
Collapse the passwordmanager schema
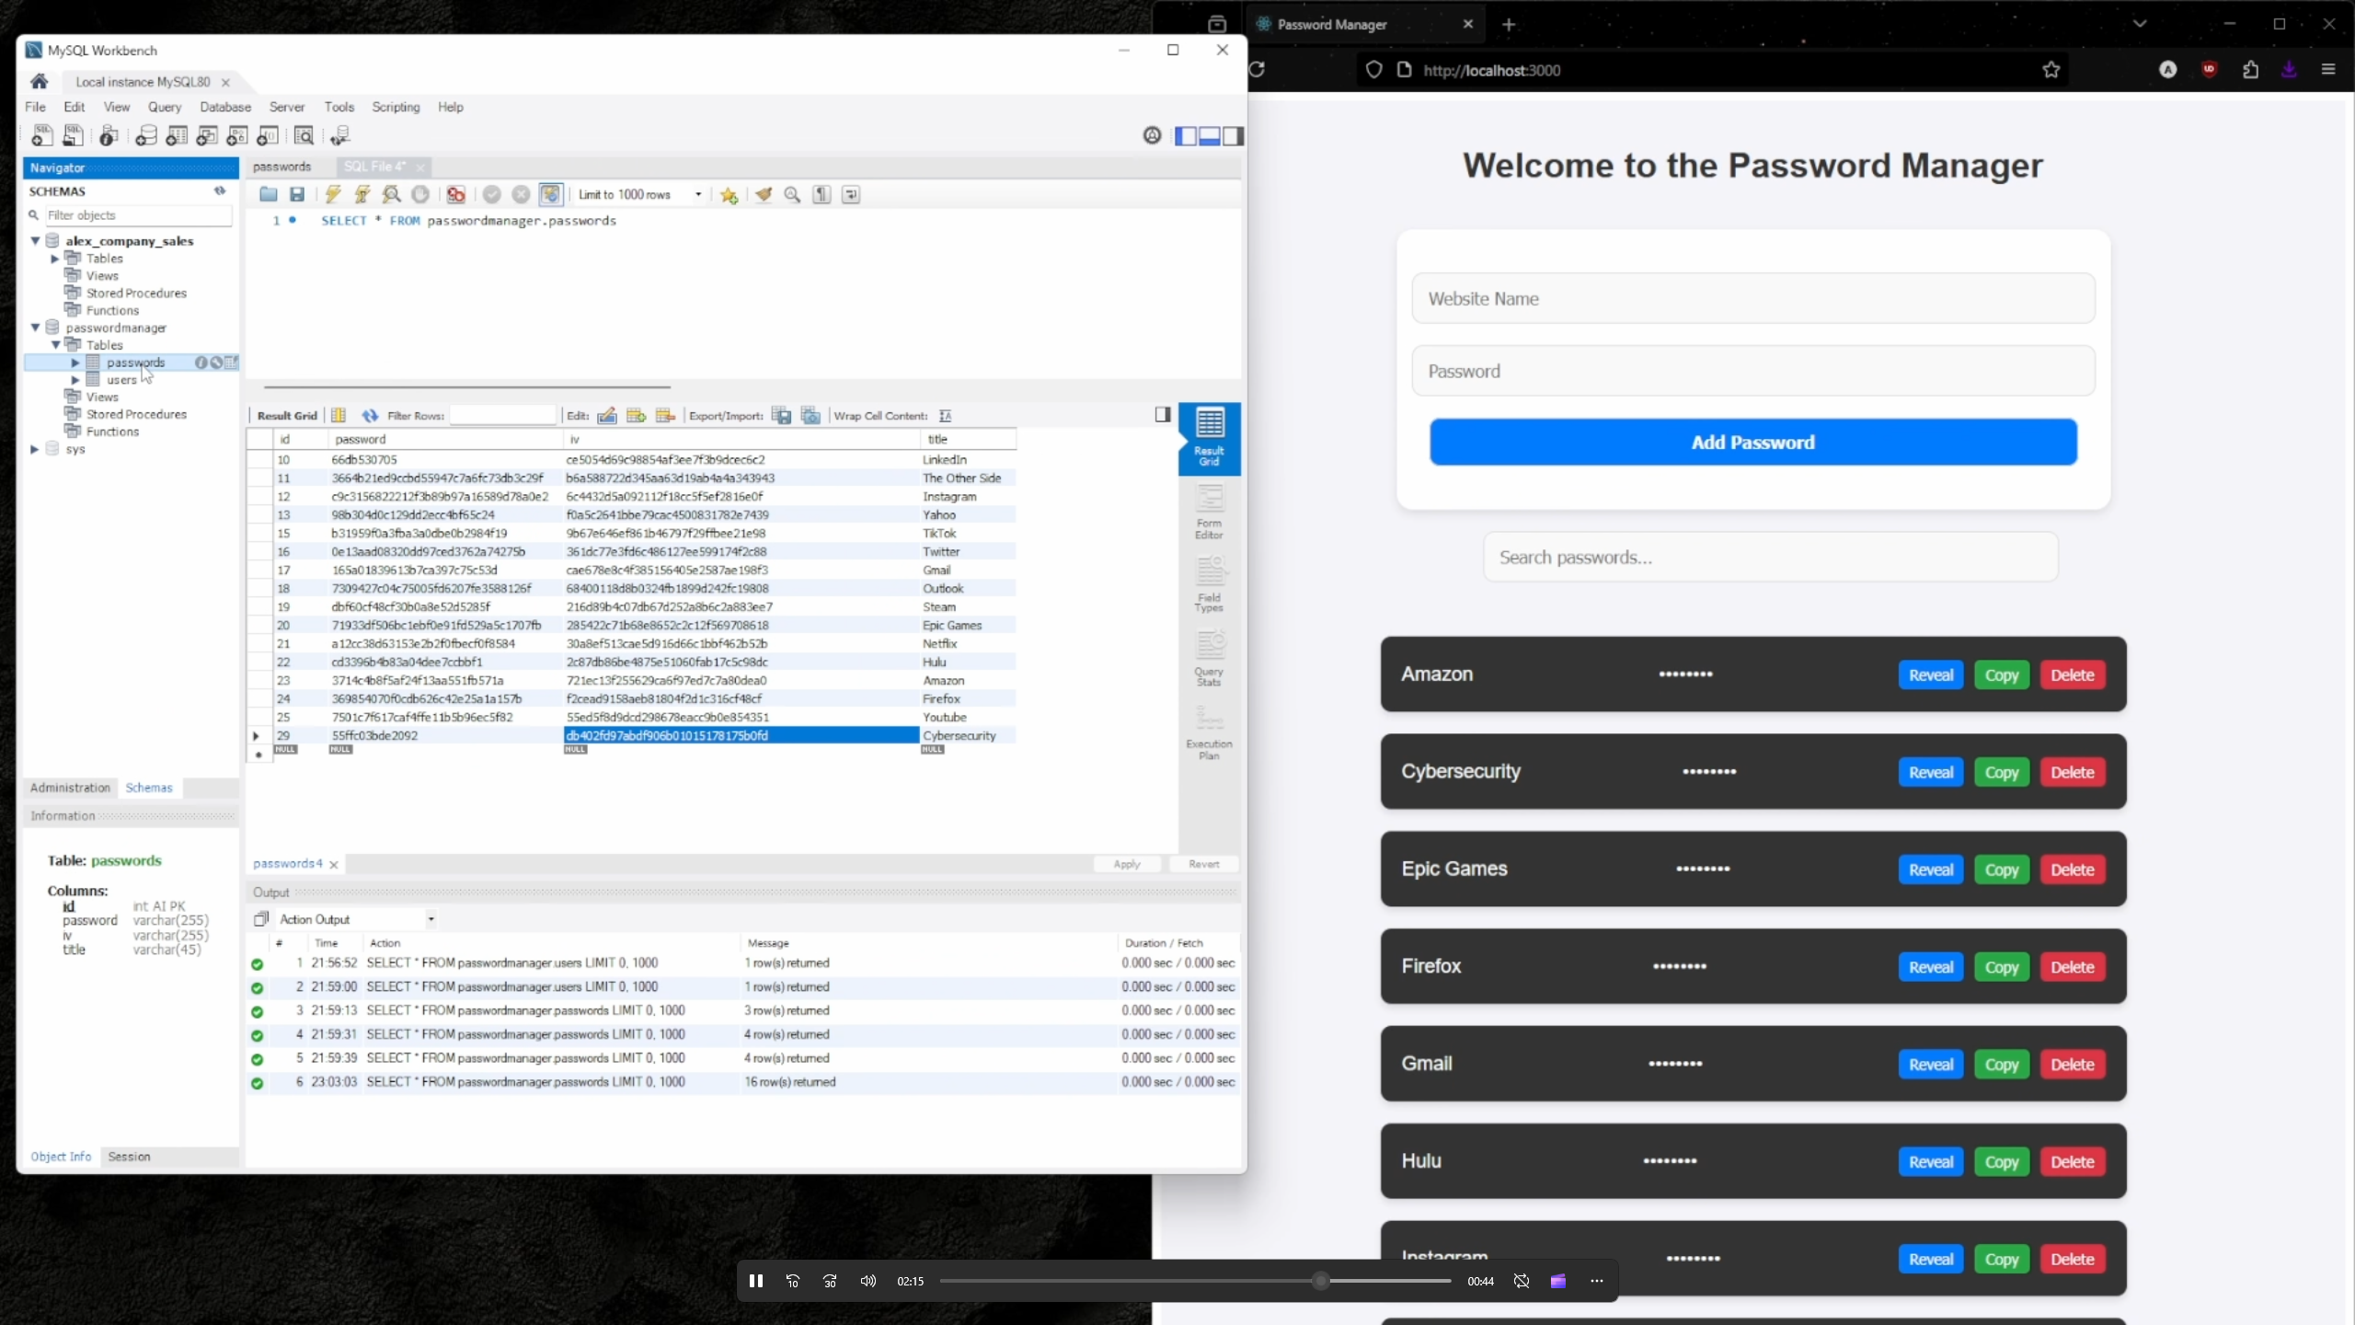[35, 328]
